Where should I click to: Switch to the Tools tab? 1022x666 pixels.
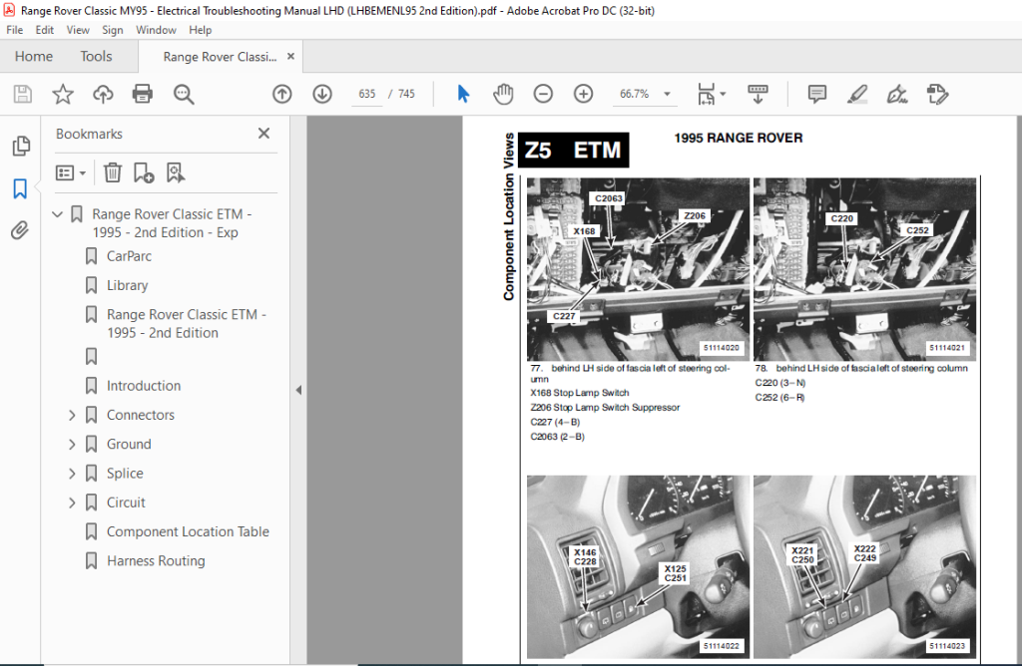coord(96,57)
